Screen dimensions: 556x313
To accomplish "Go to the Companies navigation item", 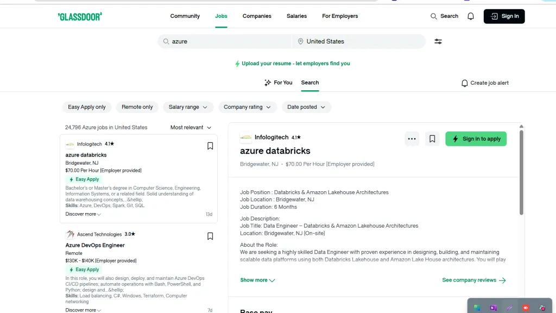I will pyautogui.click(x=257, y=16).
